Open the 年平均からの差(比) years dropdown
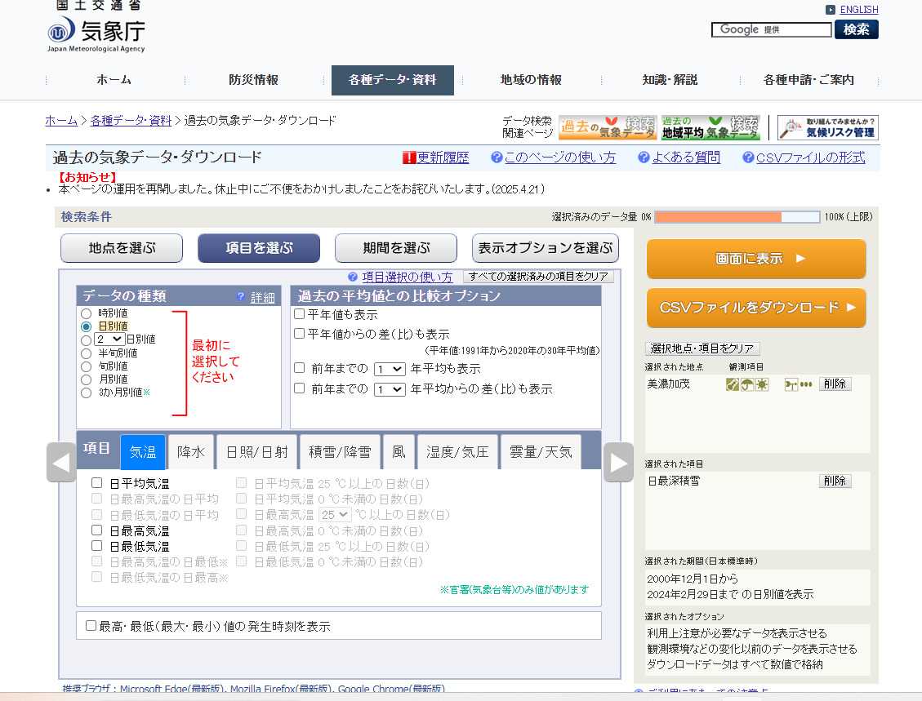Viewport: 922px width, 701px height. pos(390,389)
